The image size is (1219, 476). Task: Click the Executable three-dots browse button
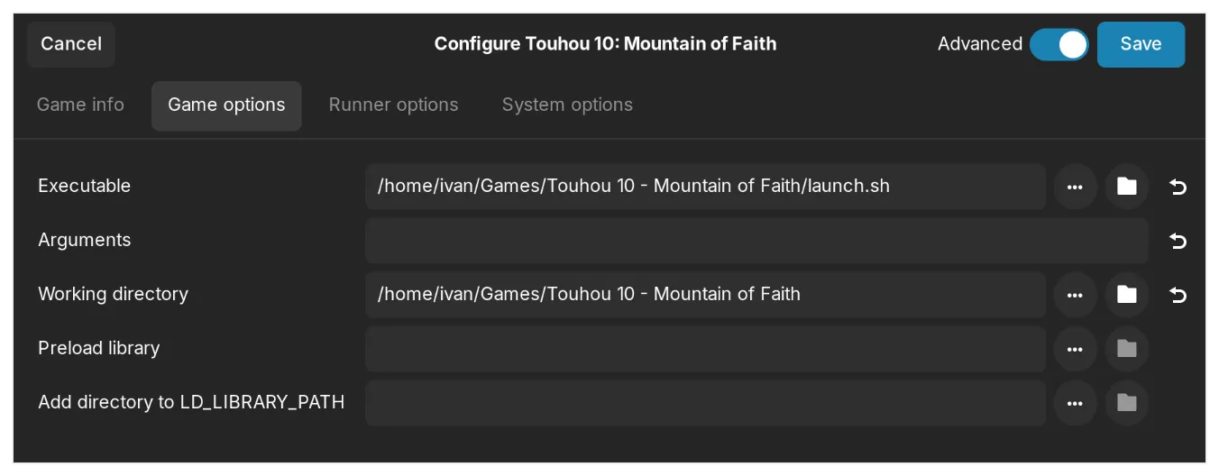point(1074,187)
